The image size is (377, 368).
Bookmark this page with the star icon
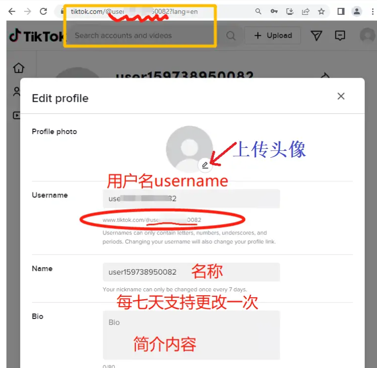(321, 11)
